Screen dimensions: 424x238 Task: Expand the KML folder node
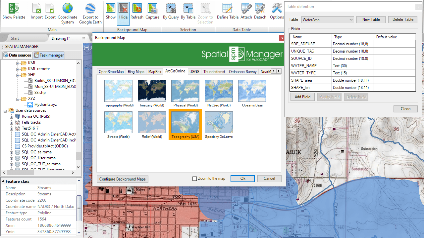point(18,63)
